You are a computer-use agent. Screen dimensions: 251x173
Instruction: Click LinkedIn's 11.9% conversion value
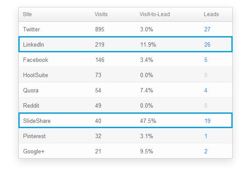pyautogui.click(x=148, y=44)
